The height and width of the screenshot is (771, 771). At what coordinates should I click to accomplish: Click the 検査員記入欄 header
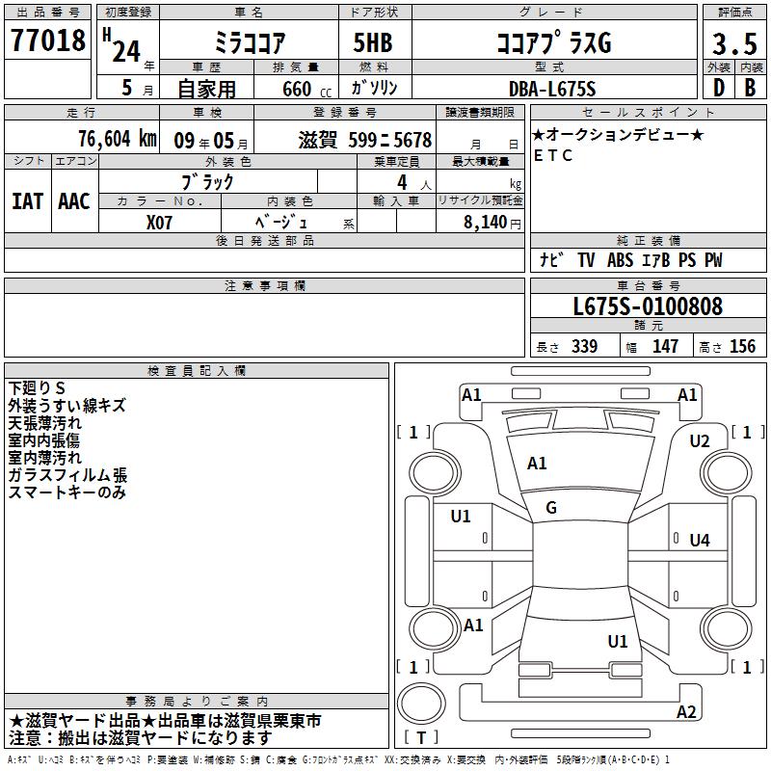pos(197,371)
